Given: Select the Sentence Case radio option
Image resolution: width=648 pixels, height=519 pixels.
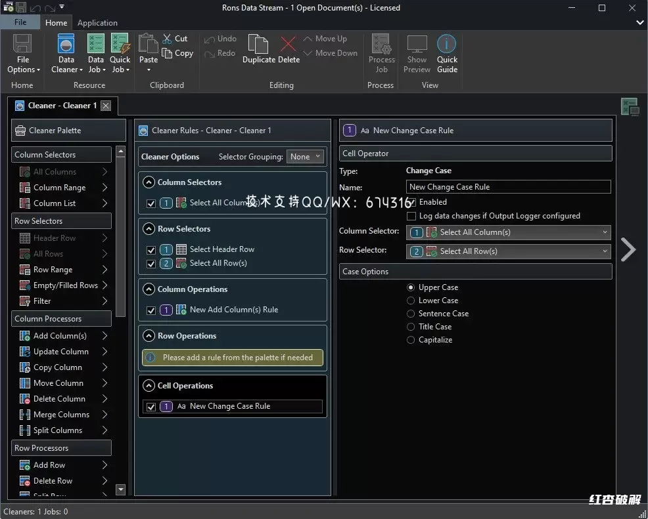Looking at the screenshot, I should (410, 314).
